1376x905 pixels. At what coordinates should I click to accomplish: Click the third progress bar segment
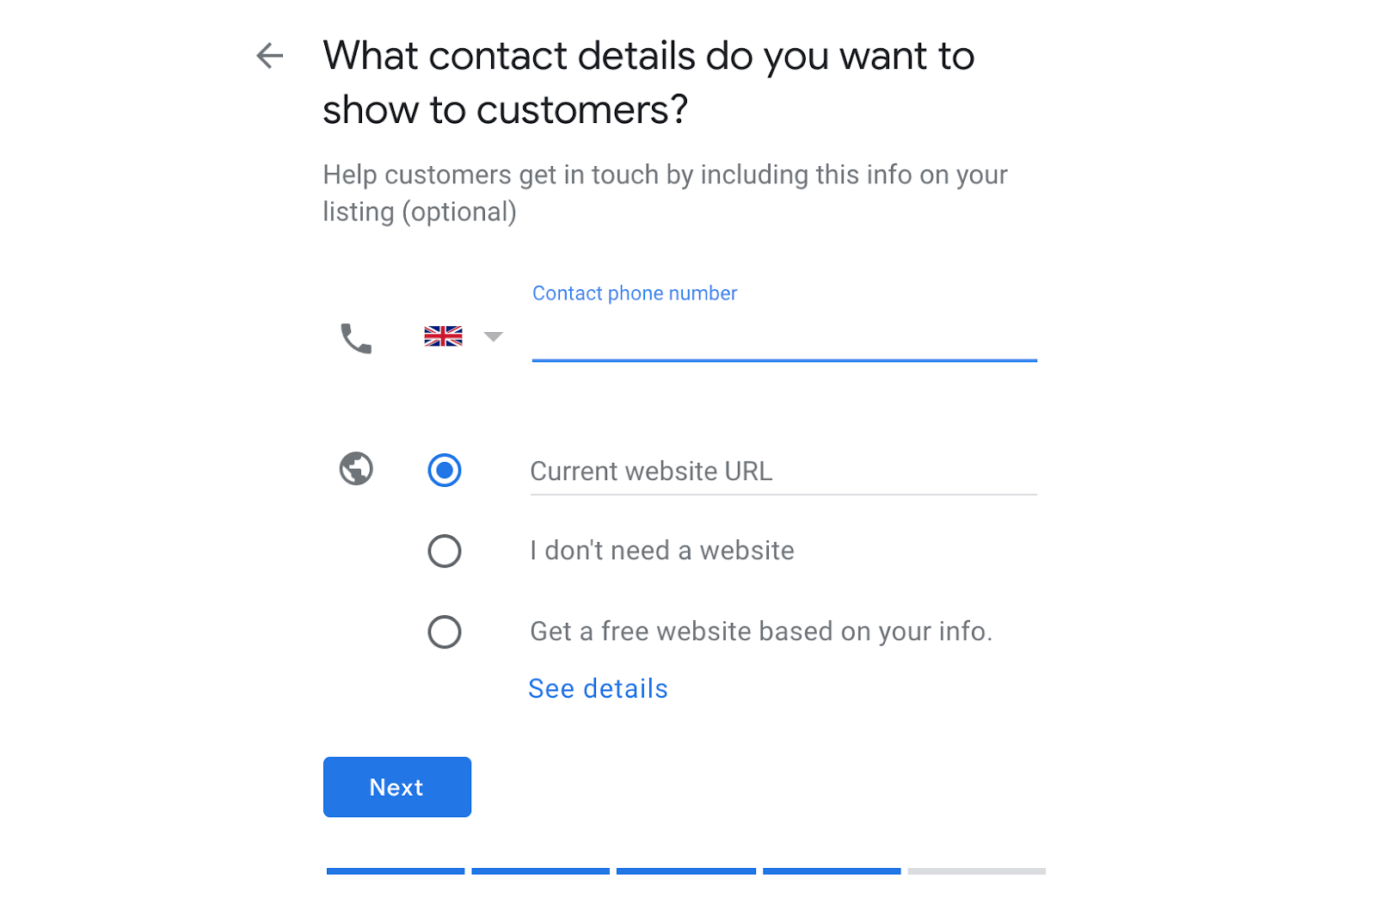pos(685,871)
